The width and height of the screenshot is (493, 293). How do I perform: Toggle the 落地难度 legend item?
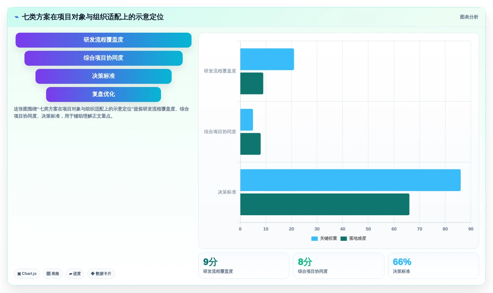[353, 239]
